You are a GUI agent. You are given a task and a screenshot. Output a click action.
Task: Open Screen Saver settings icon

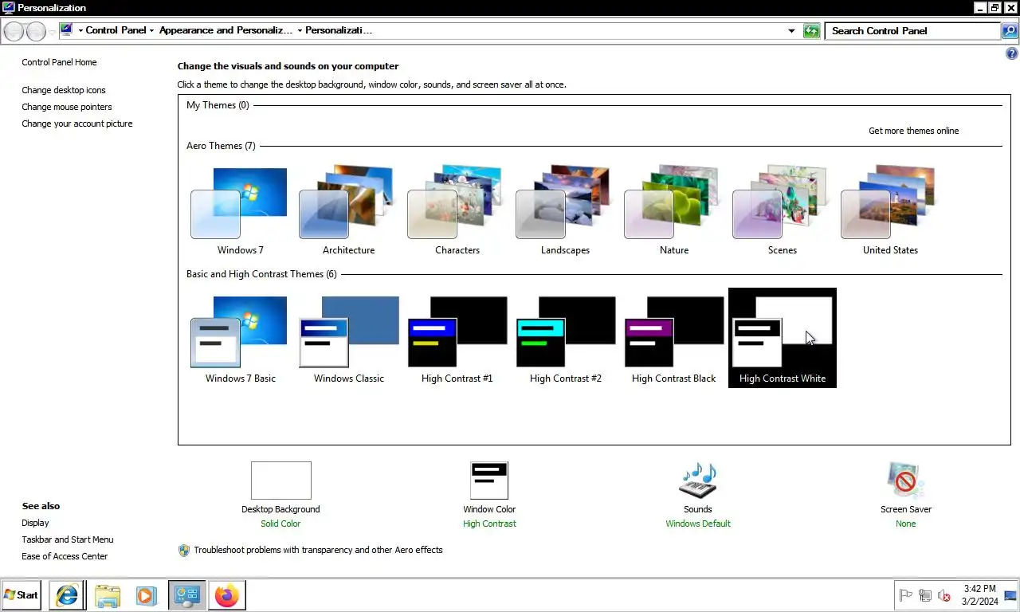click(x=905, y=481)
